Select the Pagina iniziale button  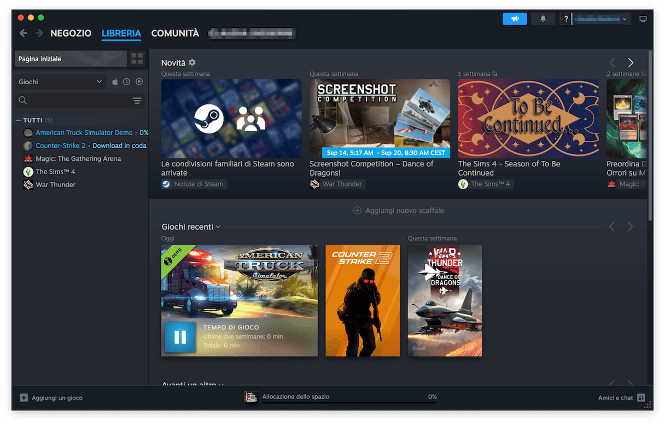[71, 59]
